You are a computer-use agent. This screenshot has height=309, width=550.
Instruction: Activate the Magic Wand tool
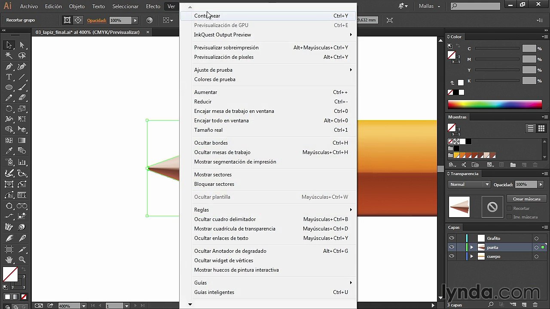(x=9, y=55)
